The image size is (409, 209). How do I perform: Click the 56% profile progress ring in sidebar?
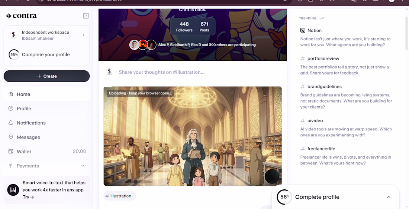coord(14,54)
